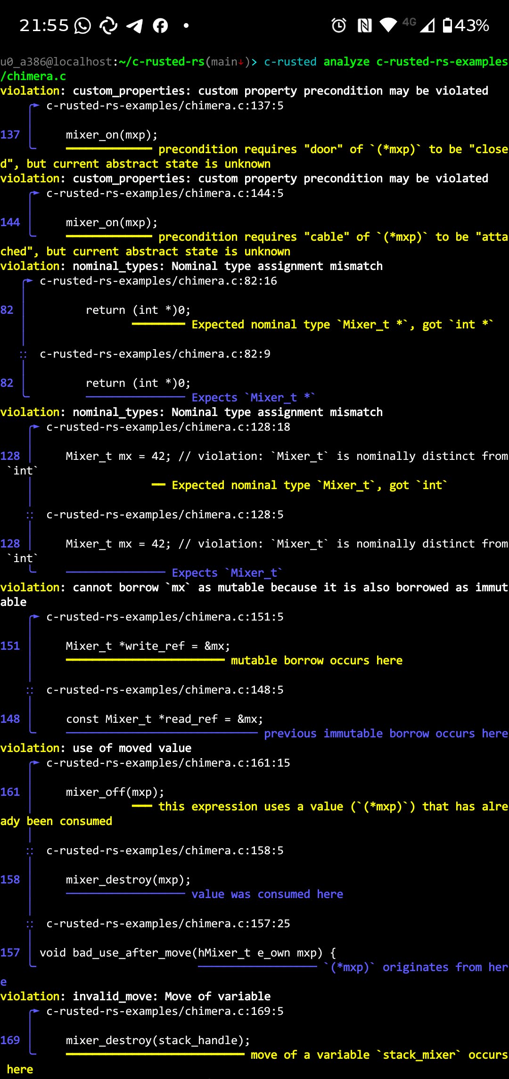Tap code line 'const Mixer_t *read_ref = &mx;'
Image resolution: width=509 pixels, height=1079 pixels.
pos(164,719)
